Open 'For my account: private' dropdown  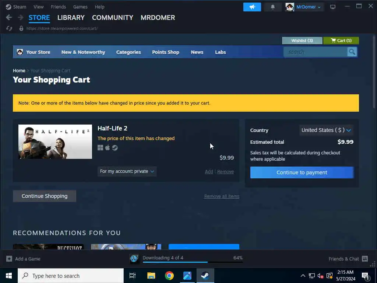[x=127, y=171]
